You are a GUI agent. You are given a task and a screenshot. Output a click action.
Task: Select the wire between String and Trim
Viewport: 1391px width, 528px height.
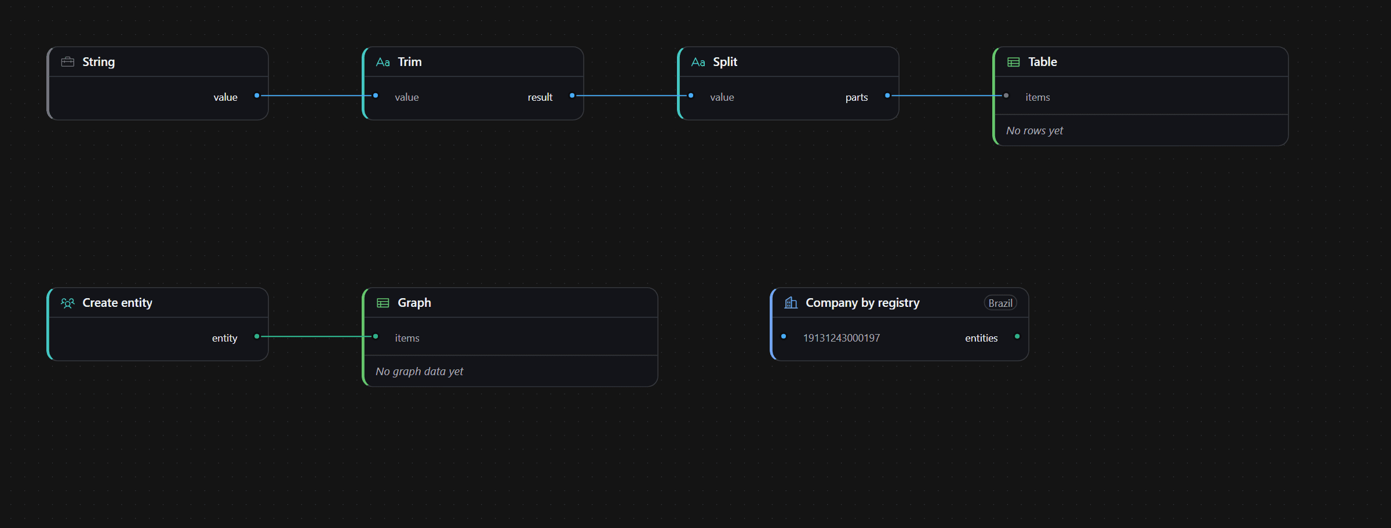tap(316, 96)
